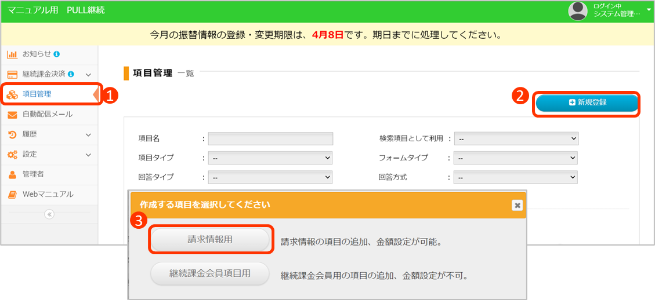Expand the 回答方式 dropdown
Viewport: 655px width, 300px height.
pyautogui.click(x=516, y=177)
